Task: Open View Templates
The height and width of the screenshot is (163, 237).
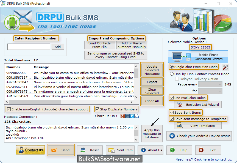Action: click(198, 126)
